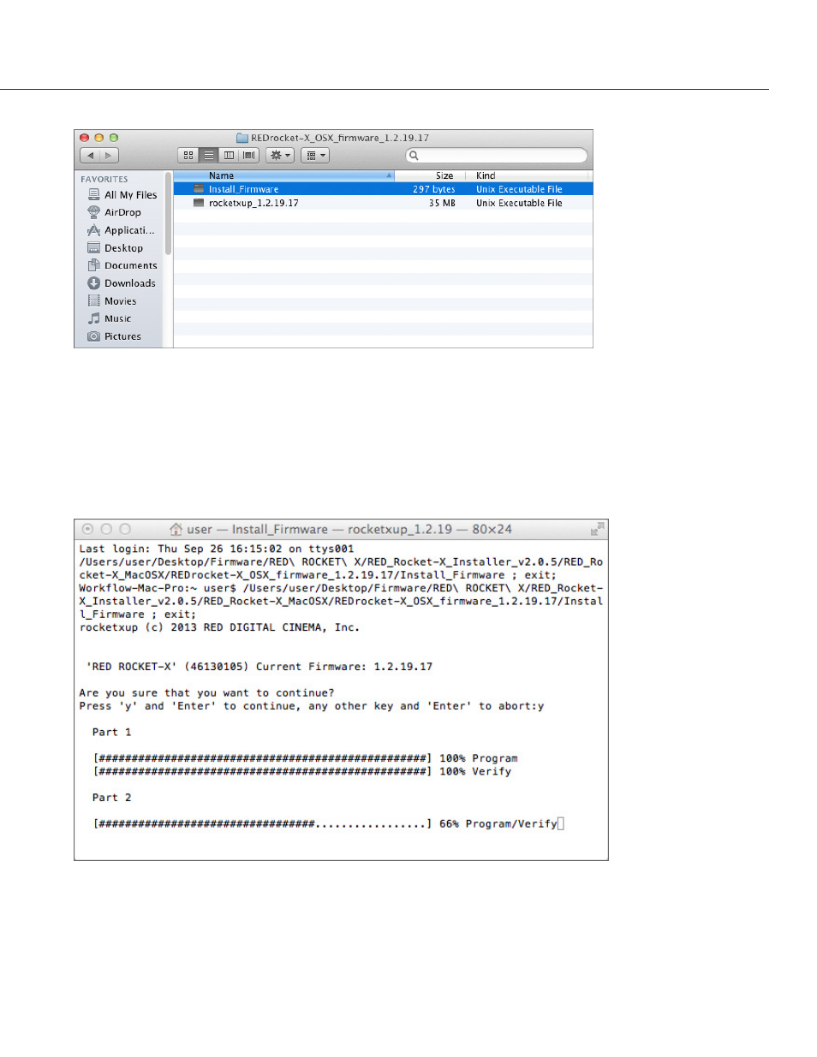
Task: Close the Terminal window
Action: [87, 529]
